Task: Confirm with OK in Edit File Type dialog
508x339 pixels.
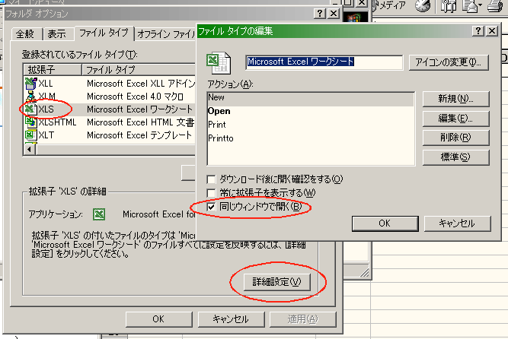Action: click(x=385, y=223)
